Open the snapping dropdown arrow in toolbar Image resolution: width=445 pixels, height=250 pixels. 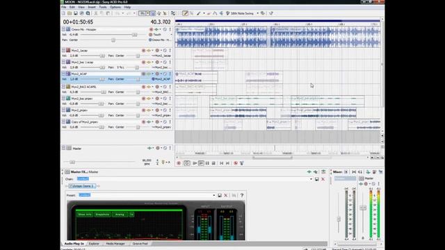pyautogui.click(x=147, y=13)
